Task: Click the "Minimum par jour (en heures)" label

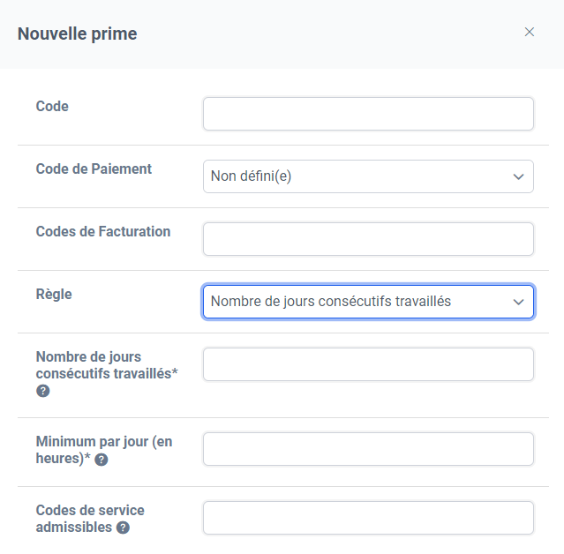Action: click(x=104, y=450)
